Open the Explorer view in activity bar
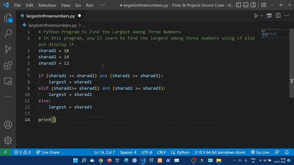 [8, 18]
